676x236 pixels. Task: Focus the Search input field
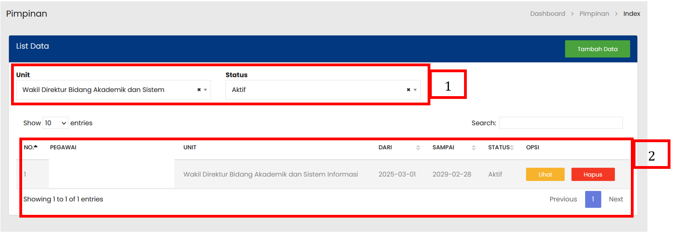click(560, 123)
